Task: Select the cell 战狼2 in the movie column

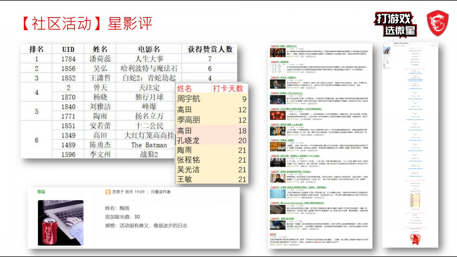Action: pos(149,155)
